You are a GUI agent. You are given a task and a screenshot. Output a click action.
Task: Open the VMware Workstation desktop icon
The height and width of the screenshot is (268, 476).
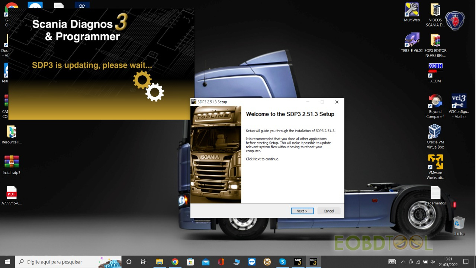[x=435, y=167]
